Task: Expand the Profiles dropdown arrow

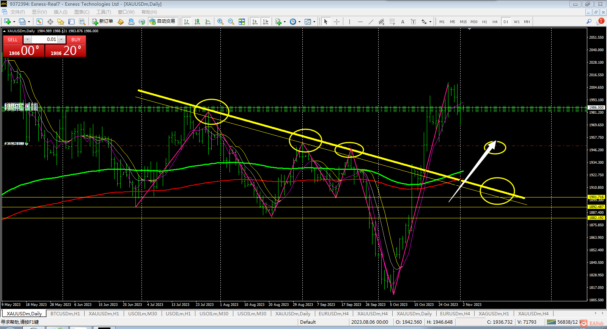Action: click(29, 22)
